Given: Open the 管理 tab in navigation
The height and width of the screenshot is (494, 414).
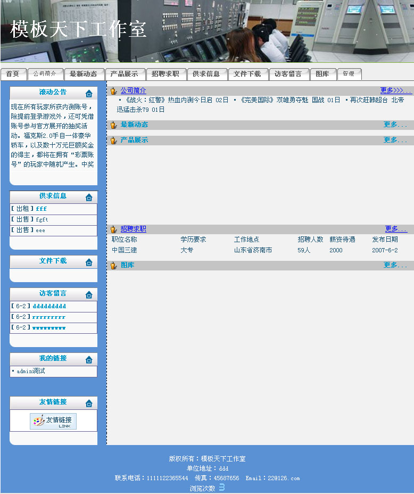Looking at the screenshot, I should tap(349, 74).
